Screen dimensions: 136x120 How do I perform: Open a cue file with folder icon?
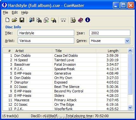[x=15, y=20]
